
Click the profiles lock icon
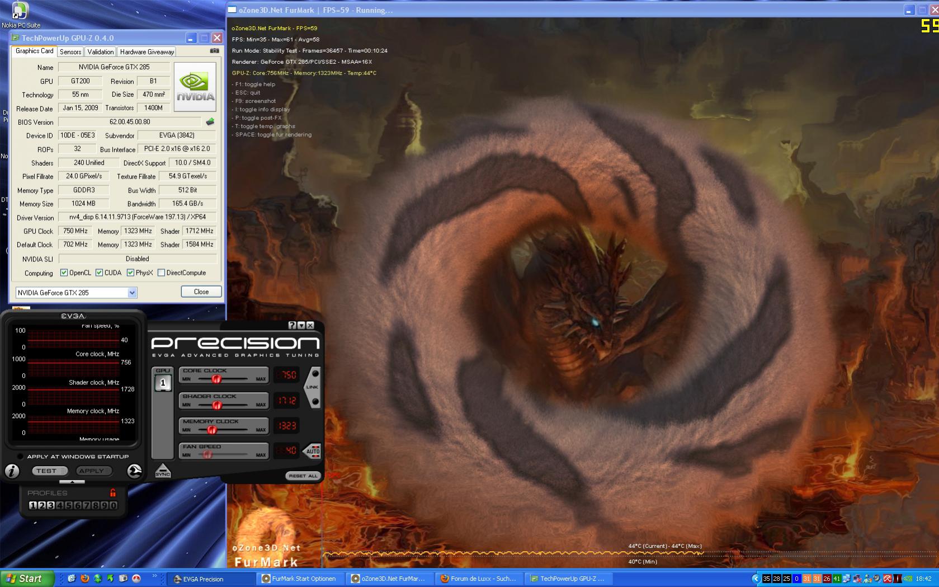point(113,493)
